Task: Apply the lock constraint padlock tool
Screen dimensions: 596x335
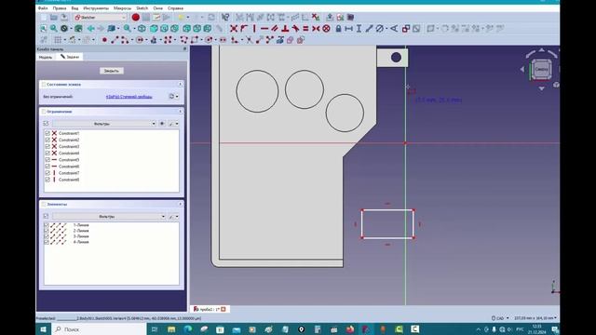Action: click(338, 29)
